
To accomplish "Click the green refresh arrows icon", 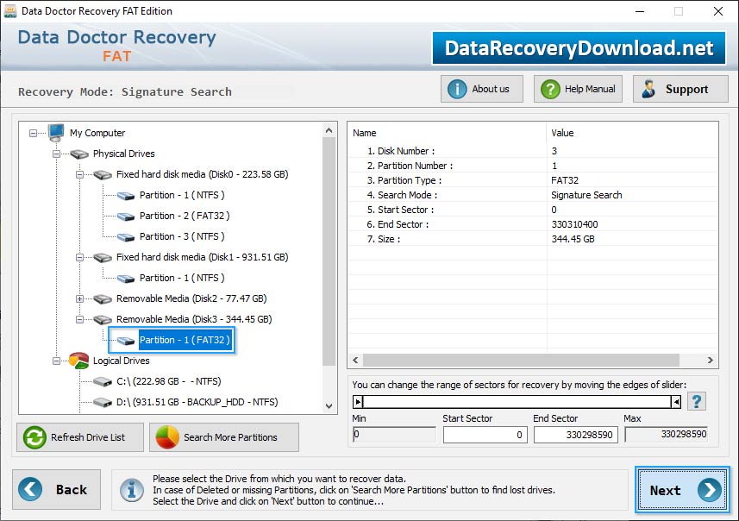I will (x=34, y=437).
